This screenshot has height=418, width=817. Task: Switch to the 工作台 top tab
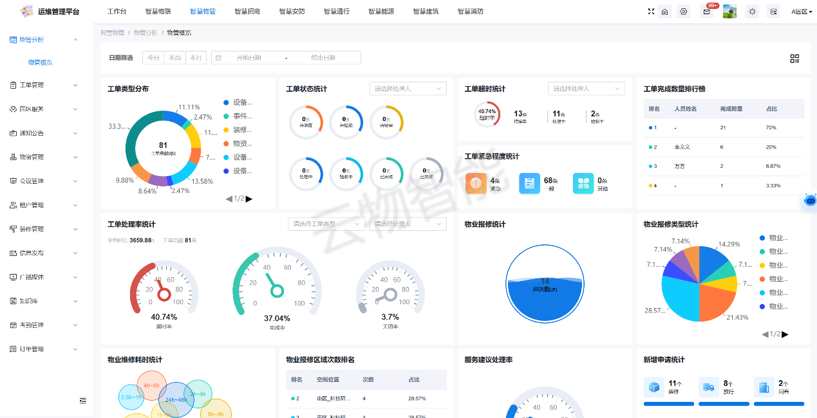tap(117, 12)
